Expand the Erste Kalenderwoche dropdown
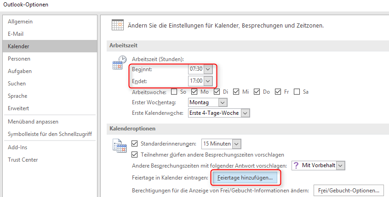The height and width of the screenshot is (197, 389). click(x=246, y=113)
